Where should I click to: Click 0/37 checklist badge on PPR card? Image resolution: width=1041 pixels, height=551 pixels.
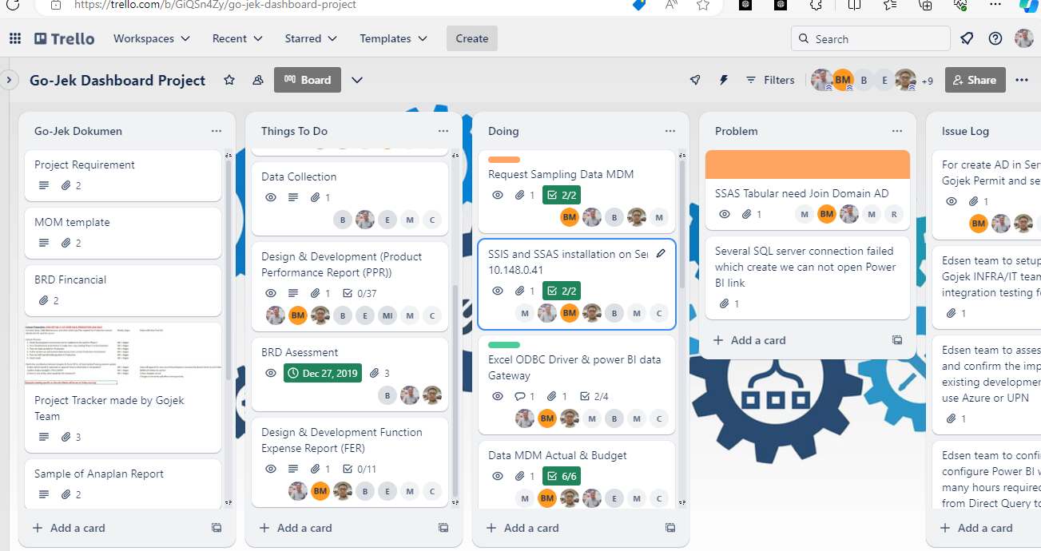point(360,293)
